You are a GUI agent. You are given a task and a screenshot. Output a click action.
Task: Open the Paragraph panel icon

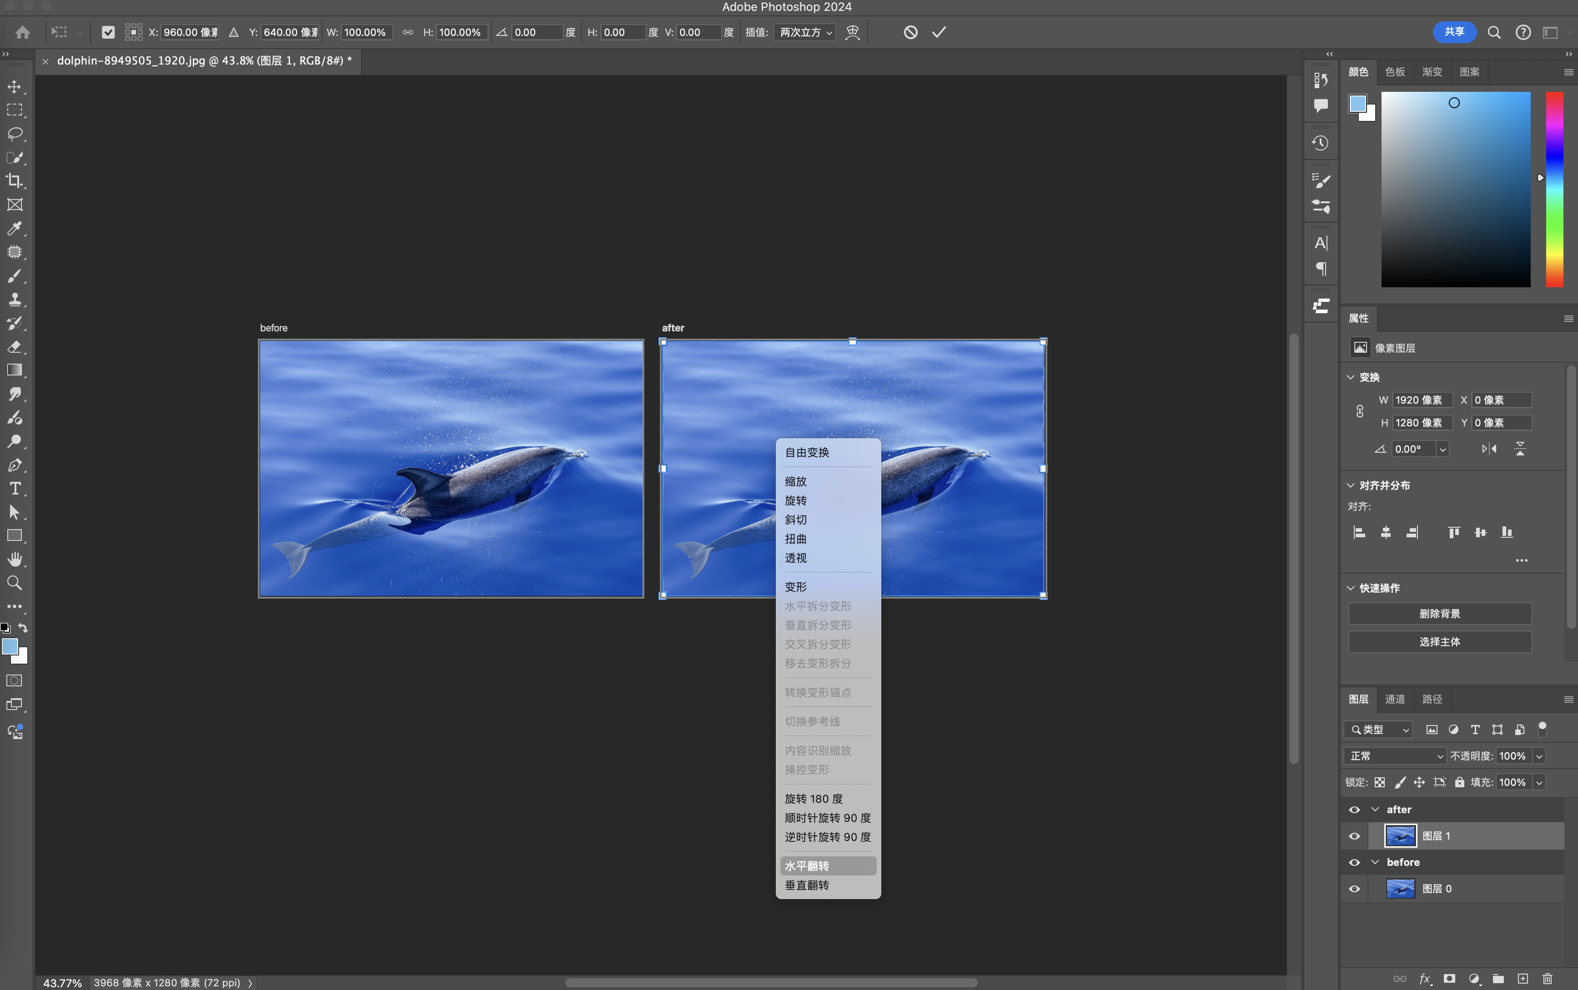[1321, 269]
